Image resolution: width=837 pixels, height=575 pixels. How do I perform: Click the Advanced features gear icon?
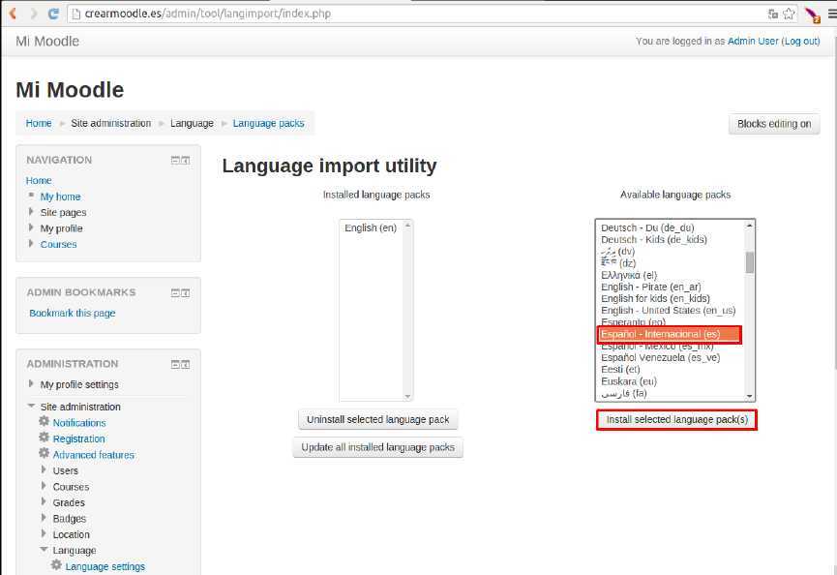[x=44, y=454]
